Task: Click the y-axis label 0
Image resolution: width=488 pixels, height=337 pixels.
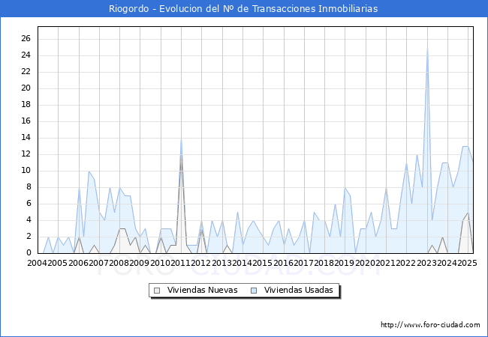Action: [x=29, y=252]
